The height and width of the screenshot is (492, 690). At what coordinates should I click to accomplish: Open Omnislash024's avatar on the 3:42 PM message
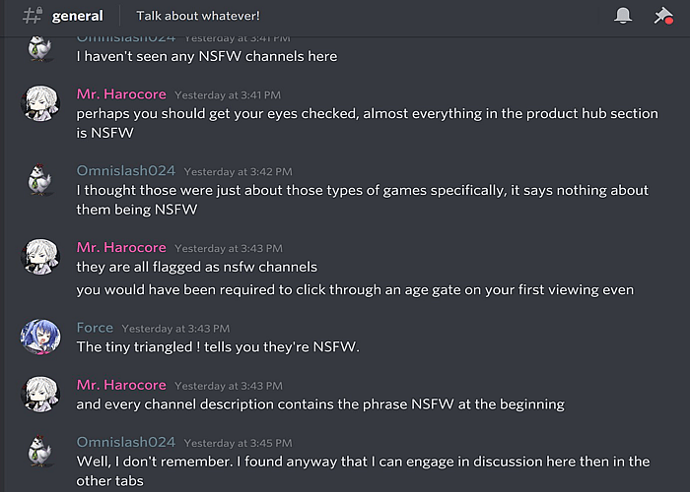tap(39, 179)
